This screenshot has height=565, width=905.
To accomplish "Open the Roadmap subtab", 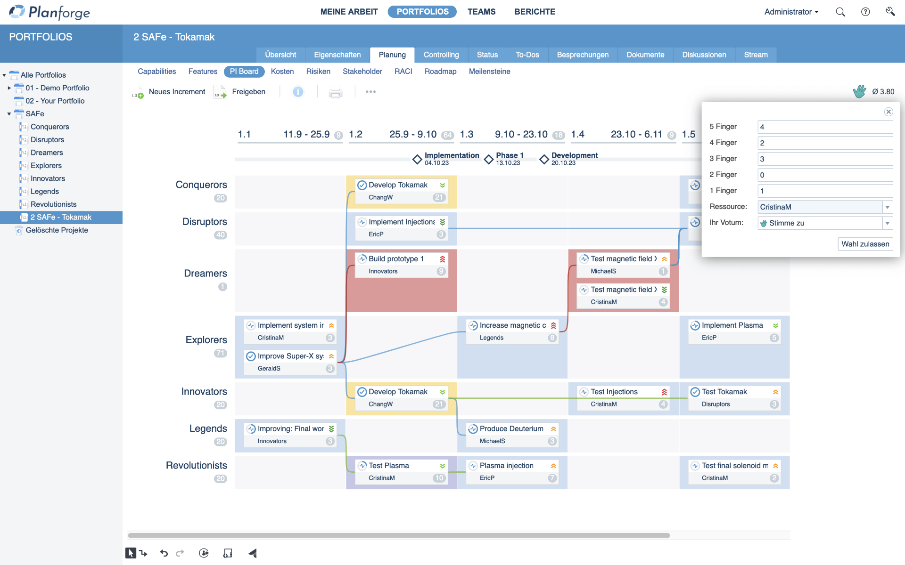I will point(440,72).
